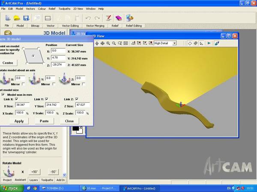The height and width of the screenshot is (192, 257).
Task: Switch to the Vector Editing toolbar tab
Action: point(70,26)
